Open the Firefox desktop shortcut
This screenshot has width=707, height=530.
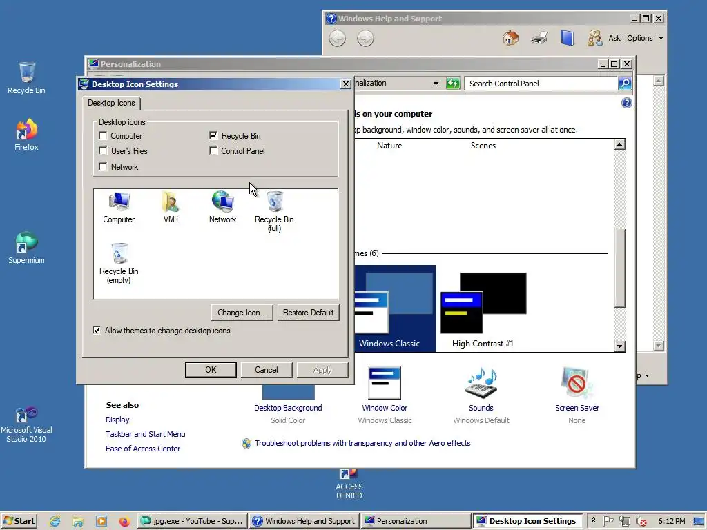[26, 135]
